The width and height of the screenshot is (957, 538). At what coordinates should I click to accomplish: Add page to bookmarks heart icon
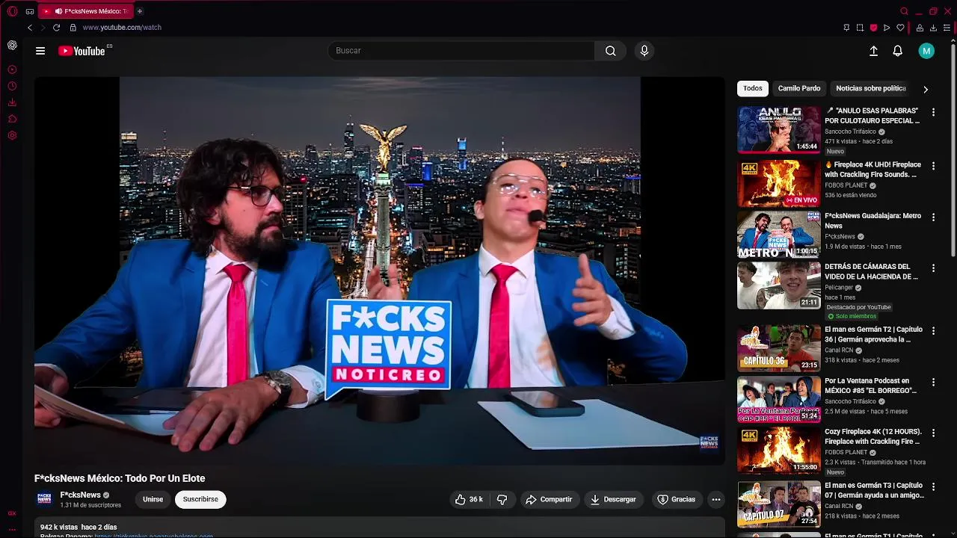tap(900, 28)
